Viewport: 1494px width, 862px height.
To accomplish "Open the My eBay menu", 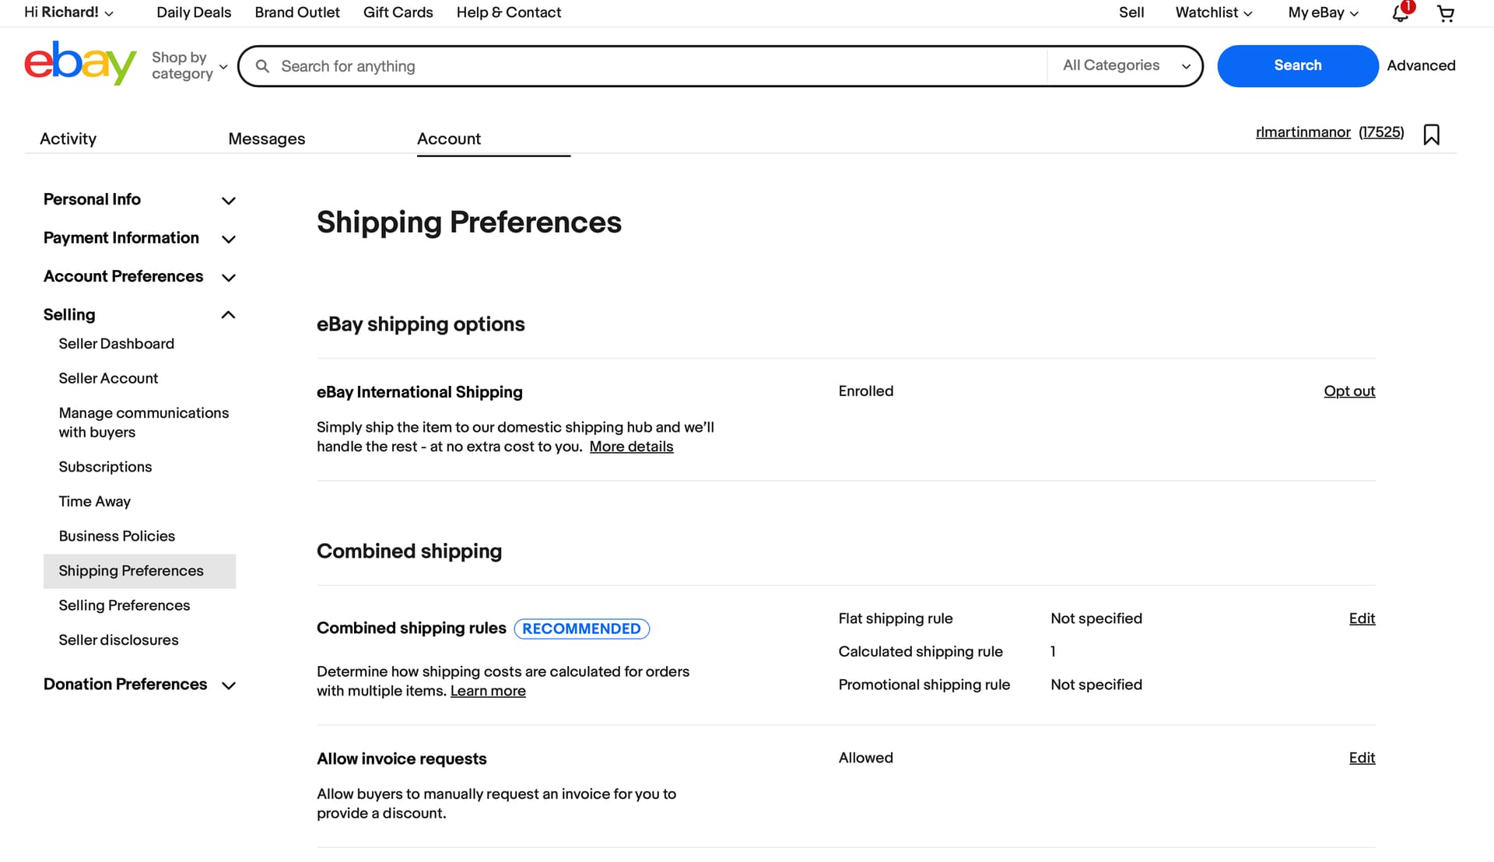I will tap(1323, 12).
